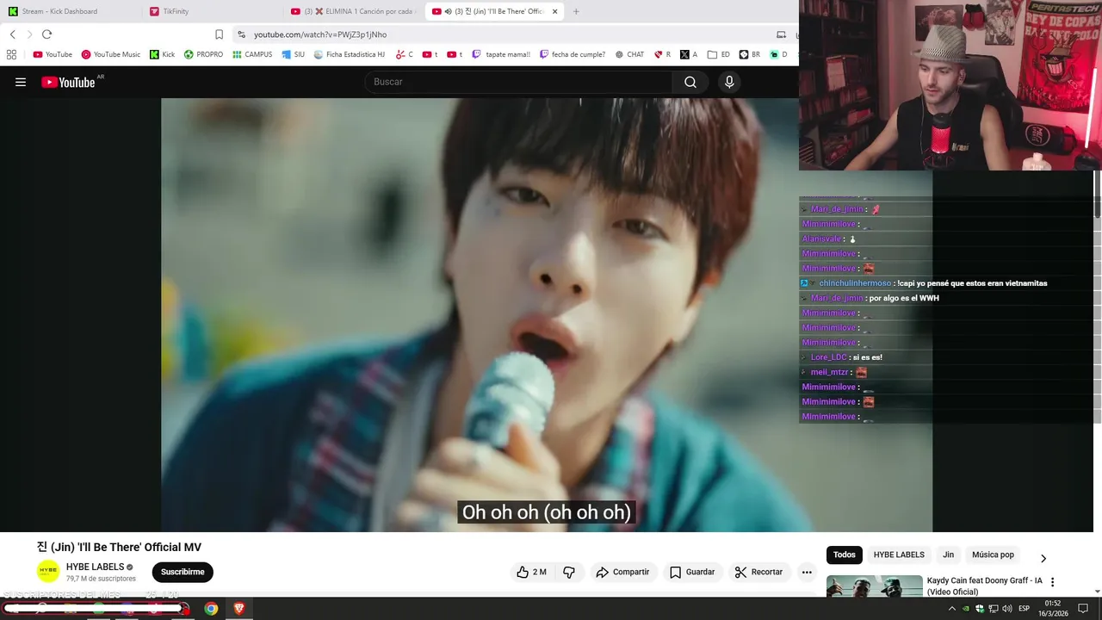1102x620 pixels.
Task: Open the fecha de cumple? bookmark
Action: (x=573, y=54)
